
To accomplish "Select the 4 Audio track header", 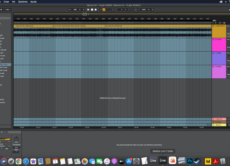I will [219, 72].
